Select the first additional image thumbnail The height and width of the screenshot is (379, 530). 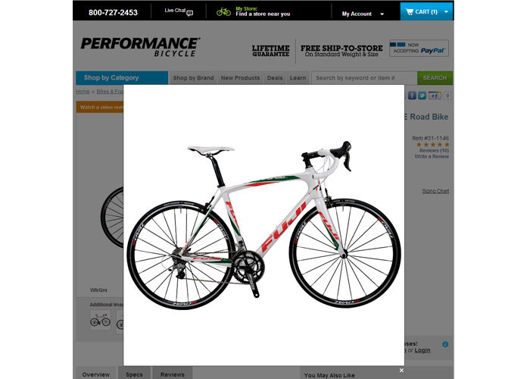(100, 320)
